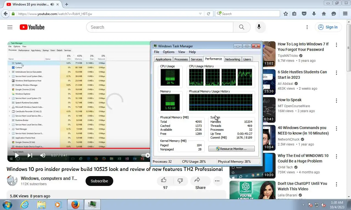
Task: Open Firefox bookmarks list icon
Action: 294,14
